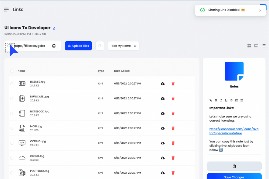Image resolution: width=269 pixels, height=179 pixels.
Task: Switch to grid view layout
Action: click(x=249, y=46)
